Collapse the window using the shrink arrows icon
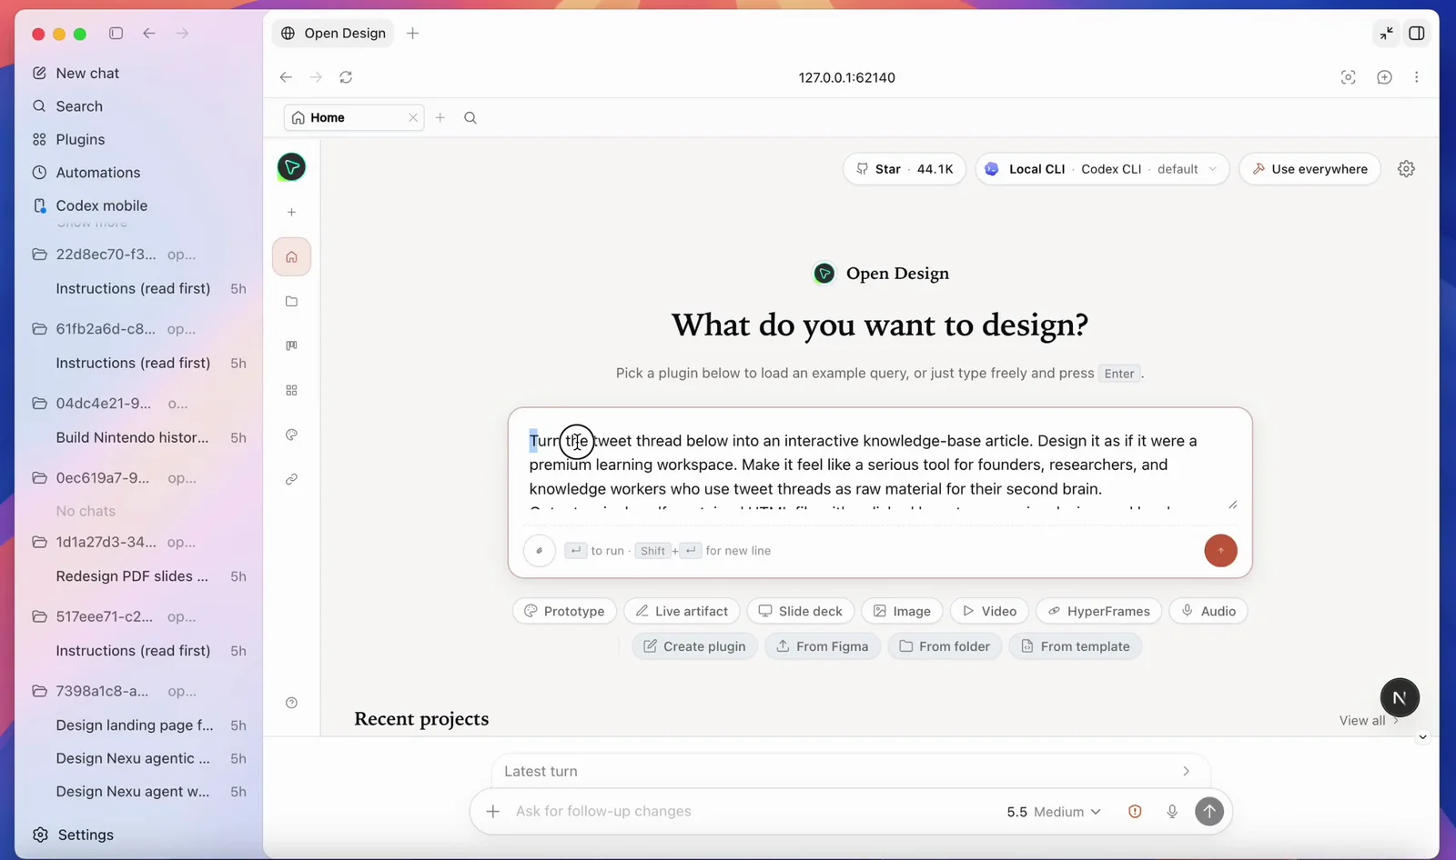Image resolution: width=1456 pixels, height=860 pixels. pos(1386,34)
